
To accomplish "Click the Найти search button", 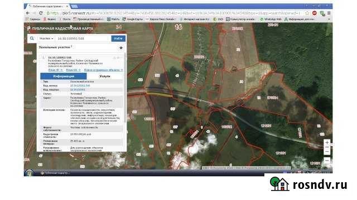I will pos(118,38).
